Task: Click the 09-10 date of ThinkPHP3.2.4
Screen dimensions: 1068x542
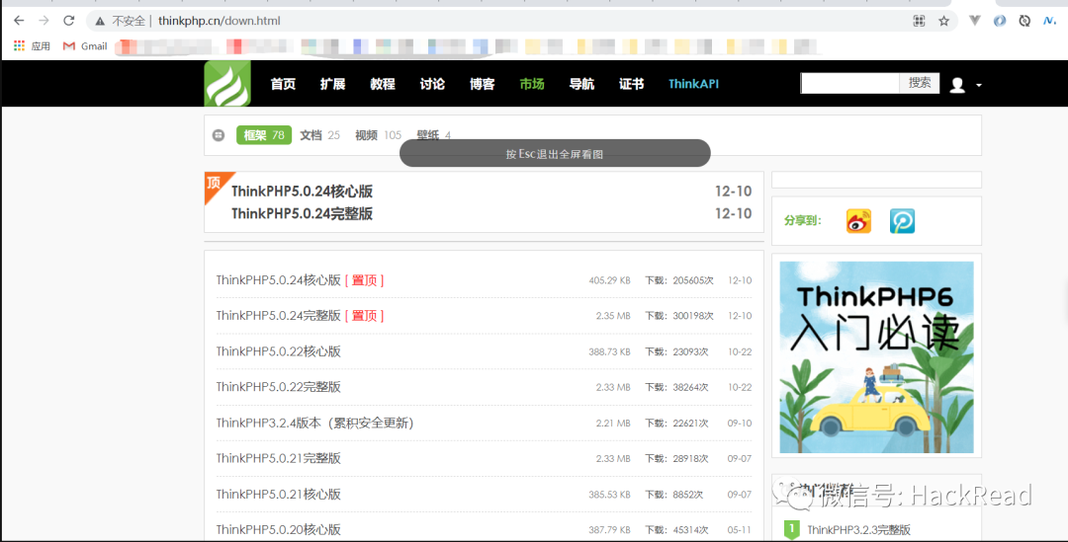Action: (739, 423)
